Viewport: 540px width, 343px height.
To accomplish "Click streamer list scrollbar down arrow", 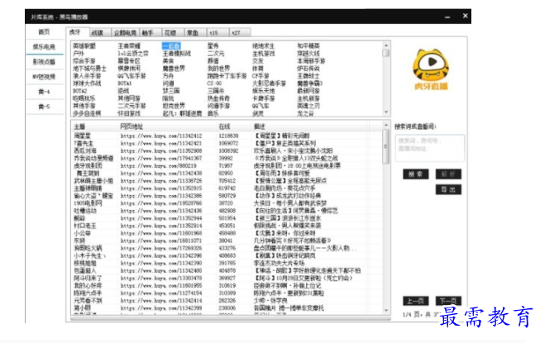I will point(386,311).
